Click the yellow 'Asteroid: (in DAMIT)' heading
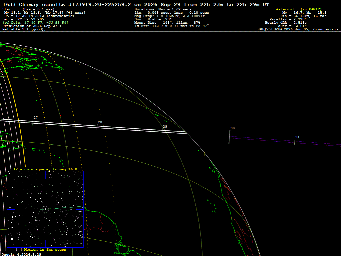Image resolution: width=341 pixels, height=256 pixels. click(x=299, y=9)
